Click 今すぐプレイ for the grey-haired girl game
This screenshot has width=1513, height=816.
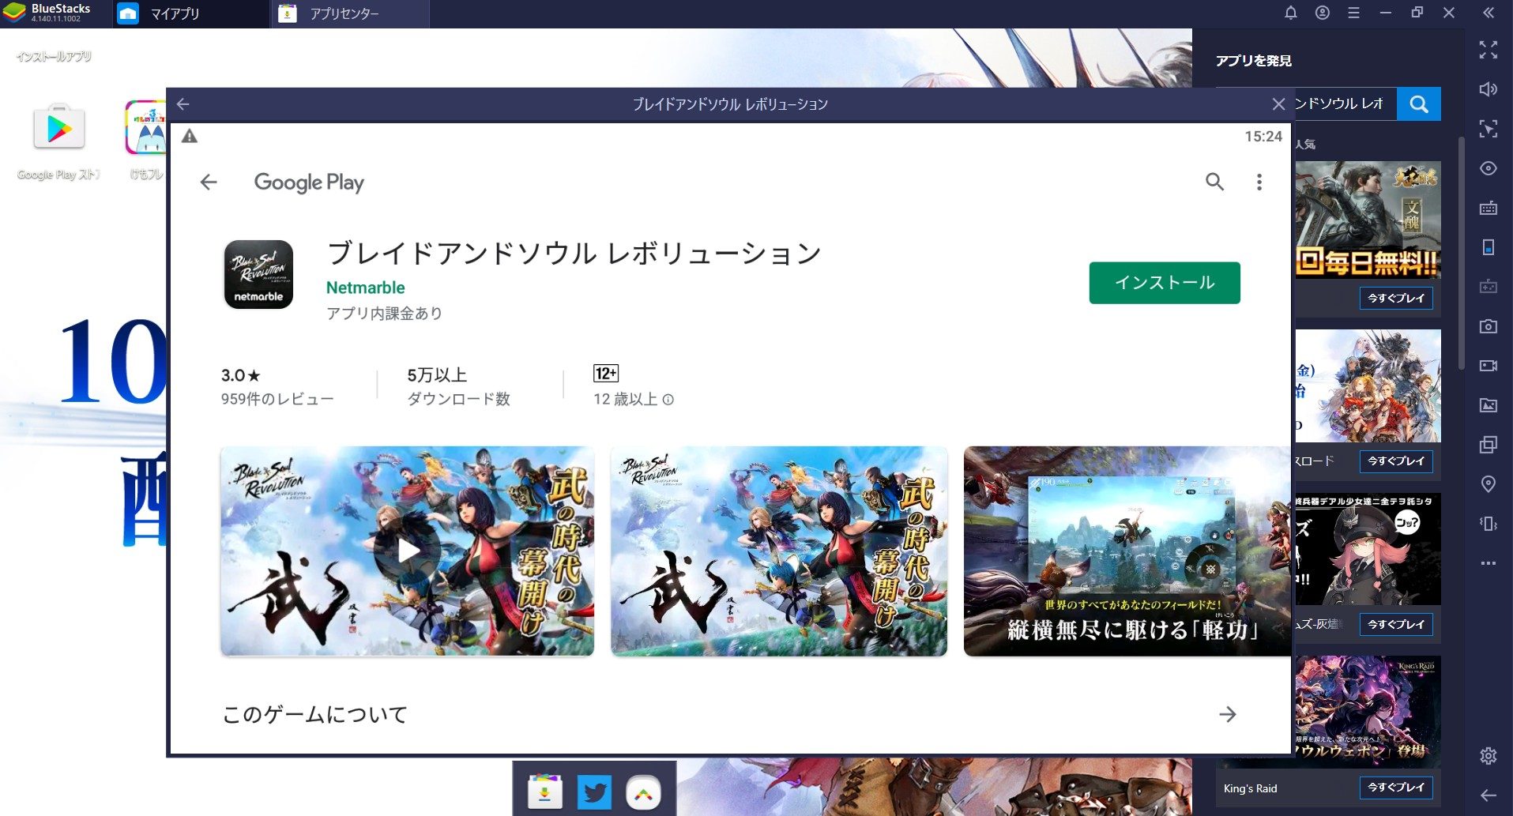click(x=1396, y=625)
